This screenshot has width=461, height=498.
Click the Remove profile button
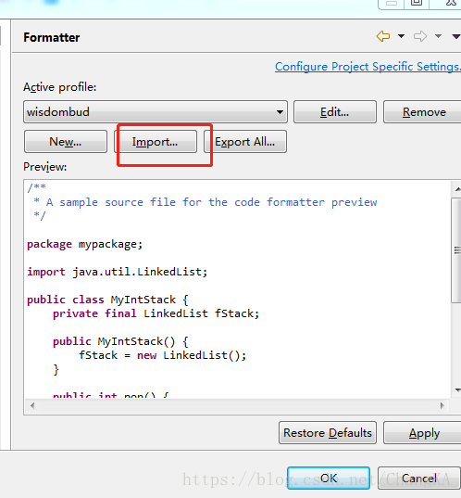(x=422, y=112)
